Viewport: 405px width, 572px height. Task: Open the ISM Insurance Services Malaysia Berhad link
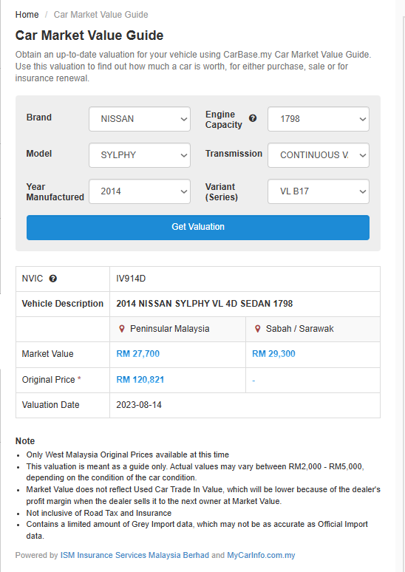point(135,555)
